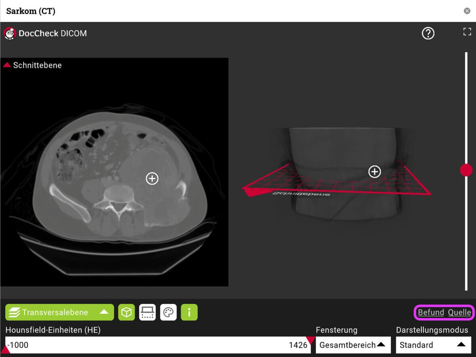The width and height of the screenshot is (476, 357).
Task: Select the palette color-mapping icon
Action: 168,312
